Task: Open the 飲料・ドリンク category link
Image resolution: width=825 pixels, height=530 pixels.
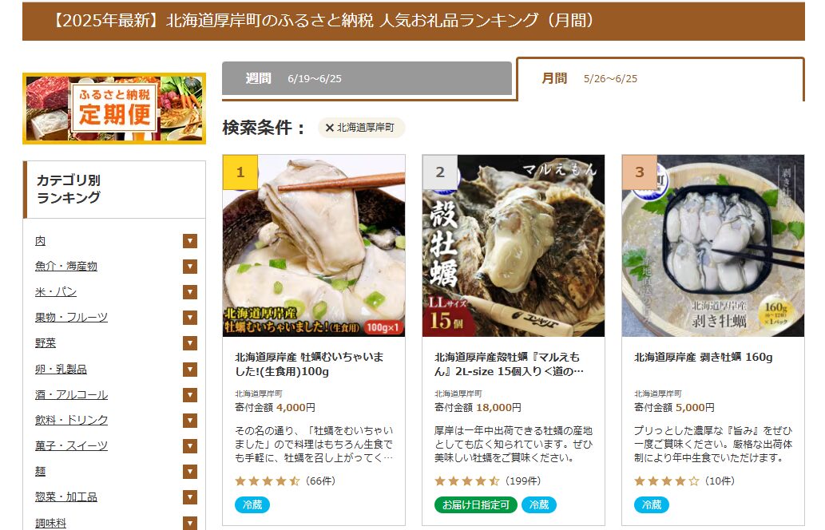Action: coord(72,420)
